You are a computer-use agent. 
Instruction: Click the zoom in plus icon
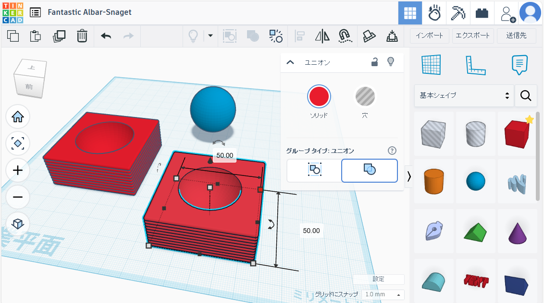click(x=18, y=170)
